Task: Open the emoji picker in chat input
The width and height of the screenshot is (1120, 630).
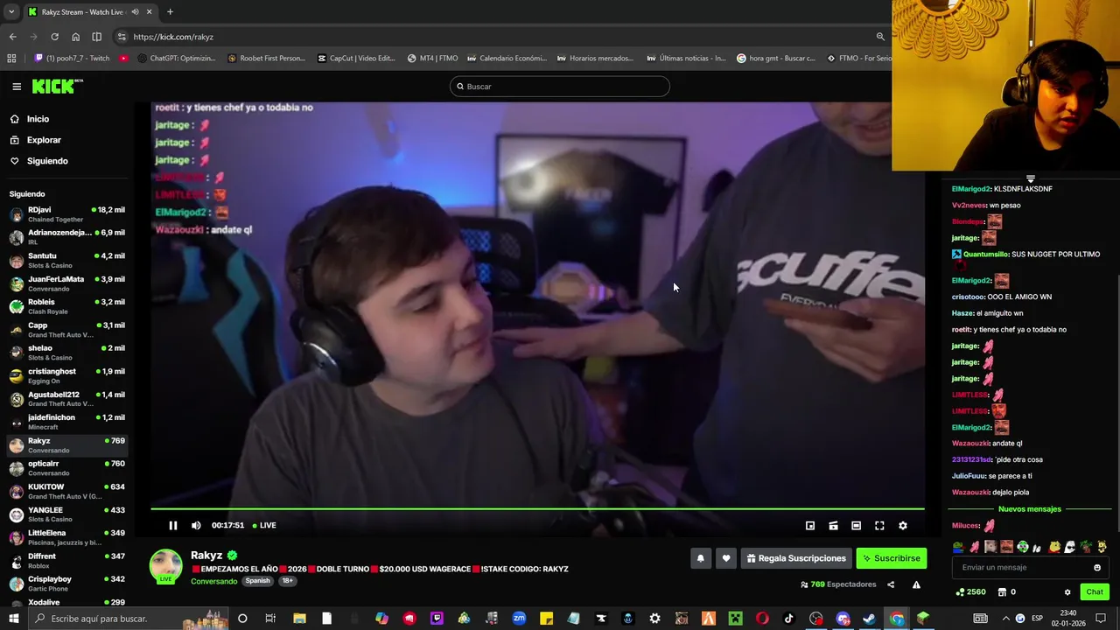Action: (1097, 567)
